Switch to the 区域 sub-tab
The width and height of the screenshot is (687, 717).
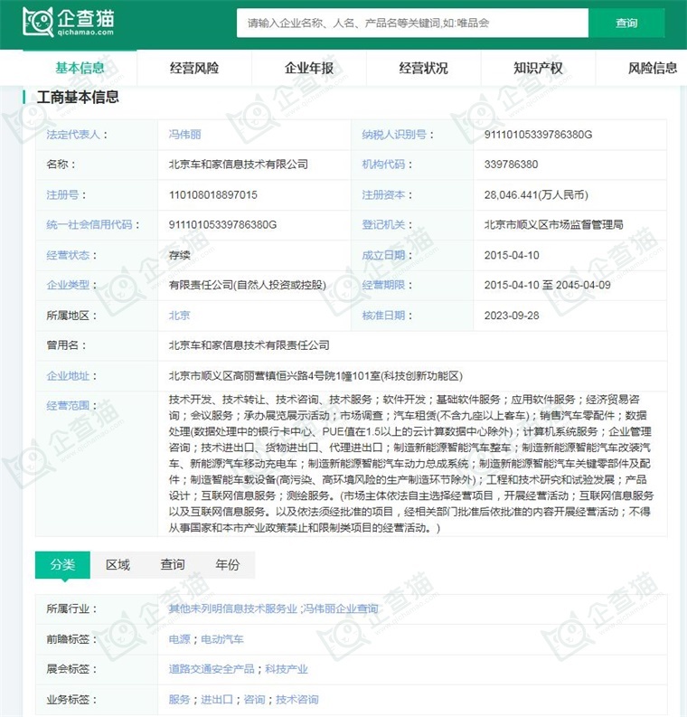coord(118,565)
